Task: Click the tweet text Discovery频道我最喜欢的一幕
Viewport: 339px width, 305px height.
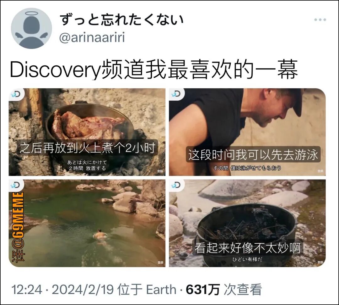Action: (x=154, y=70)
